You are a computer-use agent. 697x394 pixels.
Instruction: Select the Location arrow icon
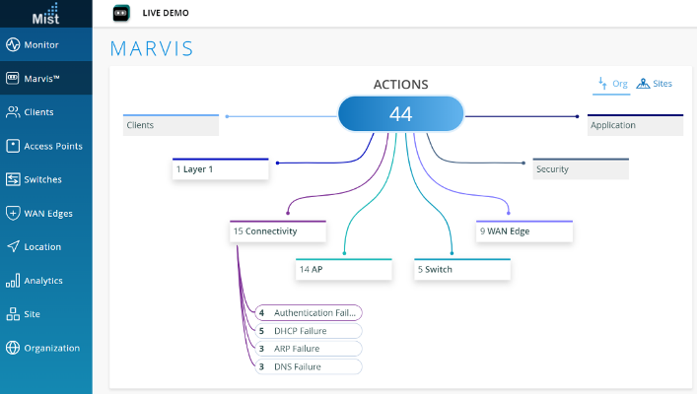13,247
